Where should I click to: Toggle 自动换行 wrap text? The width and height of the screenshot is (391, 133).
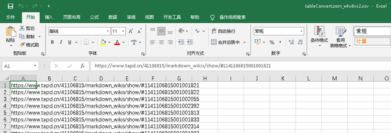tap(223, 31)
